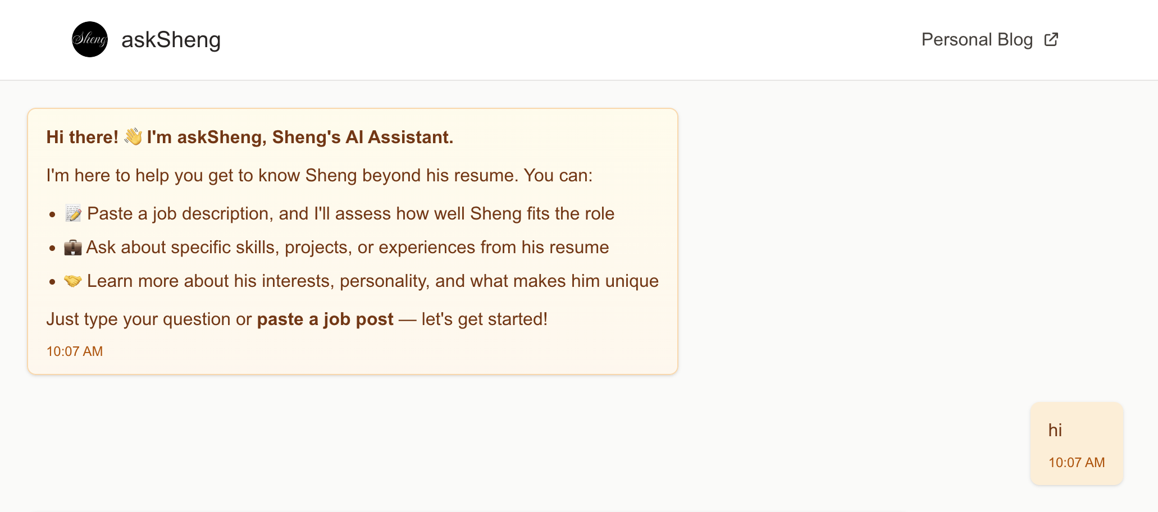Click the 10:07 AM timestamp under the welcome message
This screenshot has width=1158, height=512.
coord(74,351)
